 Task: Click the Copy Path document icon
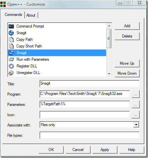[x=11, y=39]
